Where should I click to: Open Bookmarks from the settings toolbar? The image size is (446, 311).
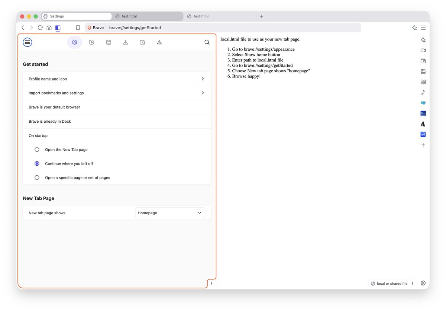point(109,42)
